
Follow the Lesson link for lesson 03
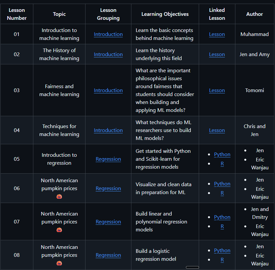(x=217, y=90)
